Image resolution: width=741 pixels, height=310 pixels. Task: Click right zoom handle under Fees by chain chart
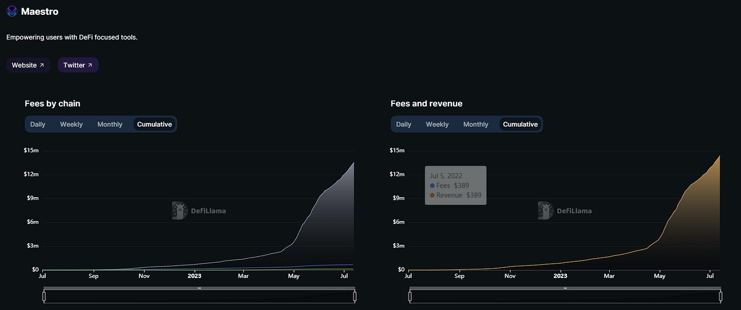(x=355, y=296)
